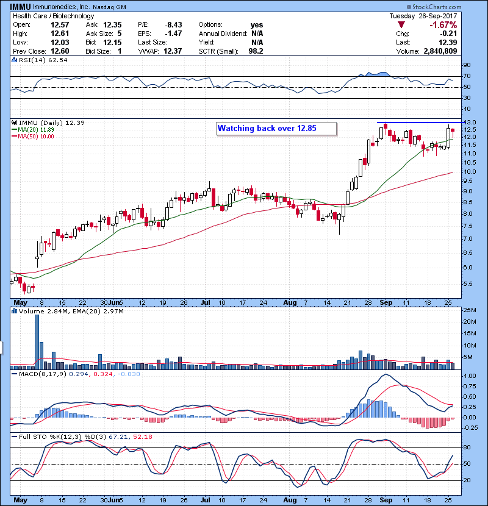488x506 pixels.
Task: Click the Volume 2.84M, EMA(20) 2.97M label
Action: coord(71,311)
